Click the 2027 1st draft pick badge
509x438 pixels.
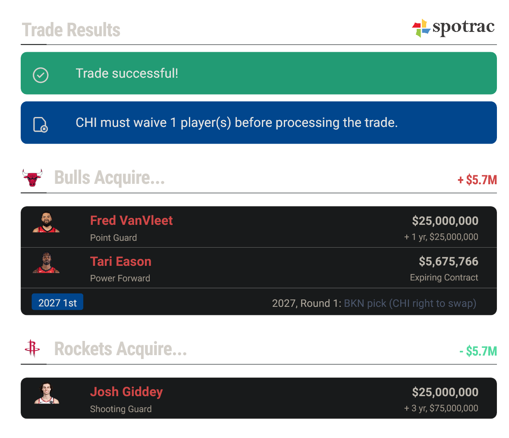point(57,303)
